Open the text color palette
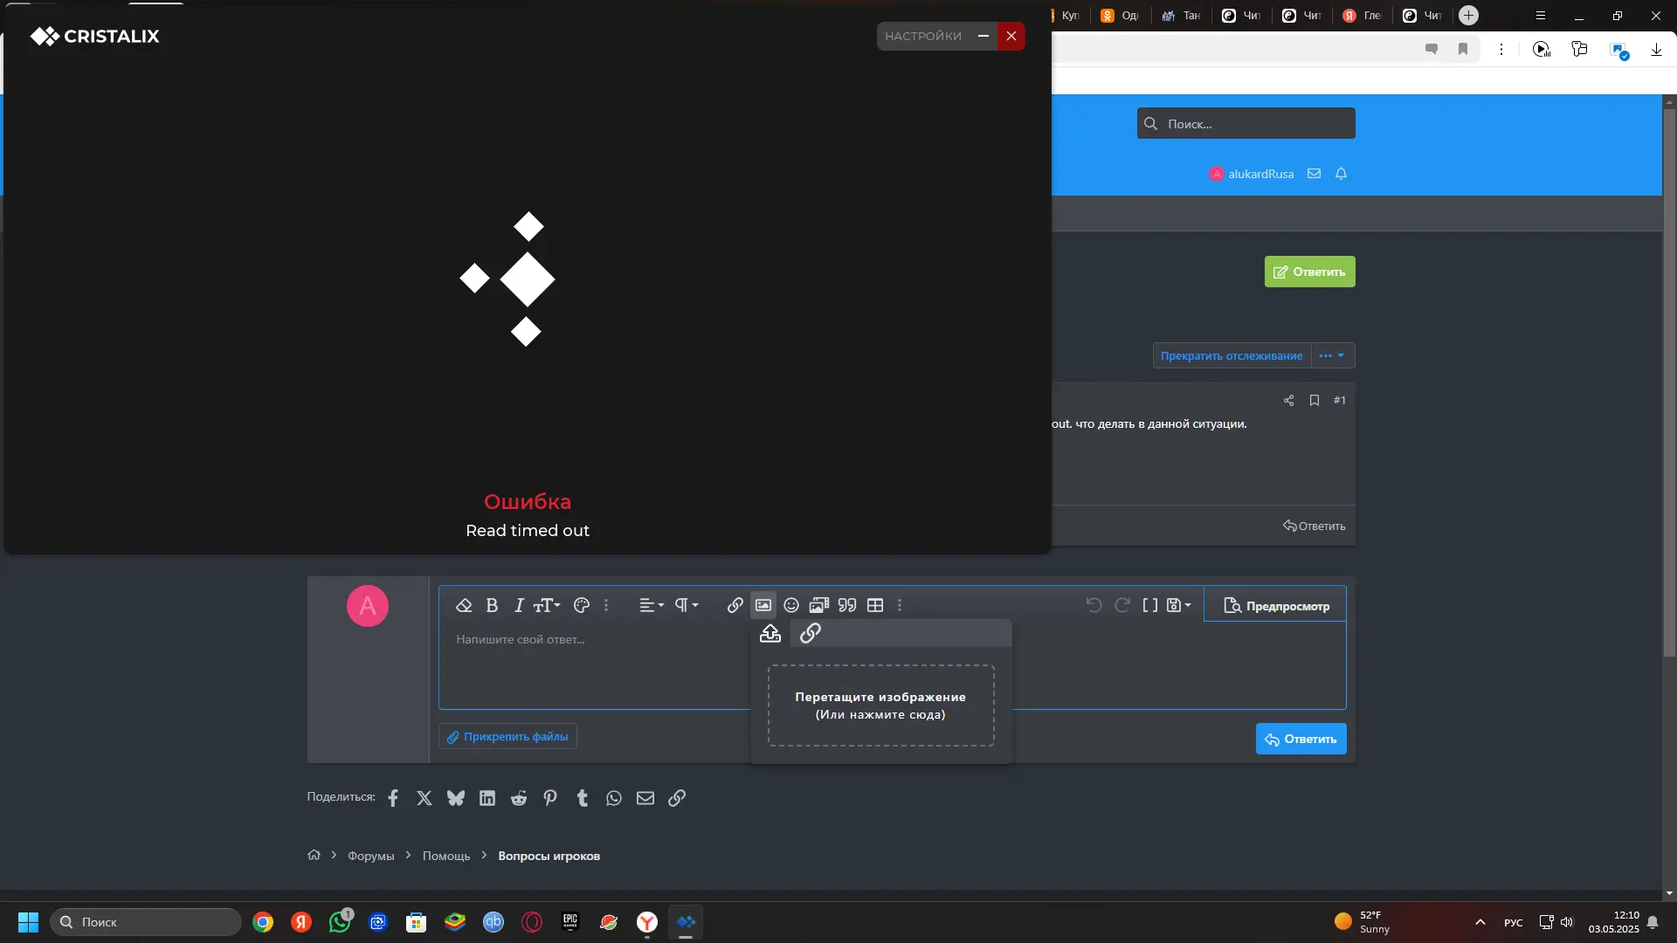Screen dimensions: 1677x943 [582, 605]
